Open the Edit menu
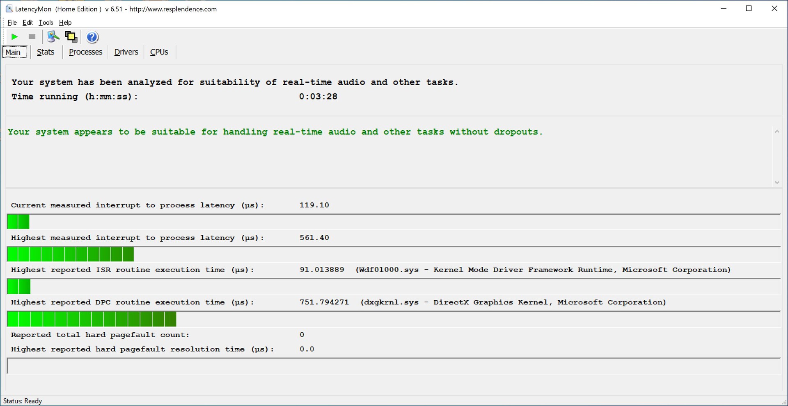The width and height of the screenshot is (788, 406). pyautogui.click(x=27, y=23)
